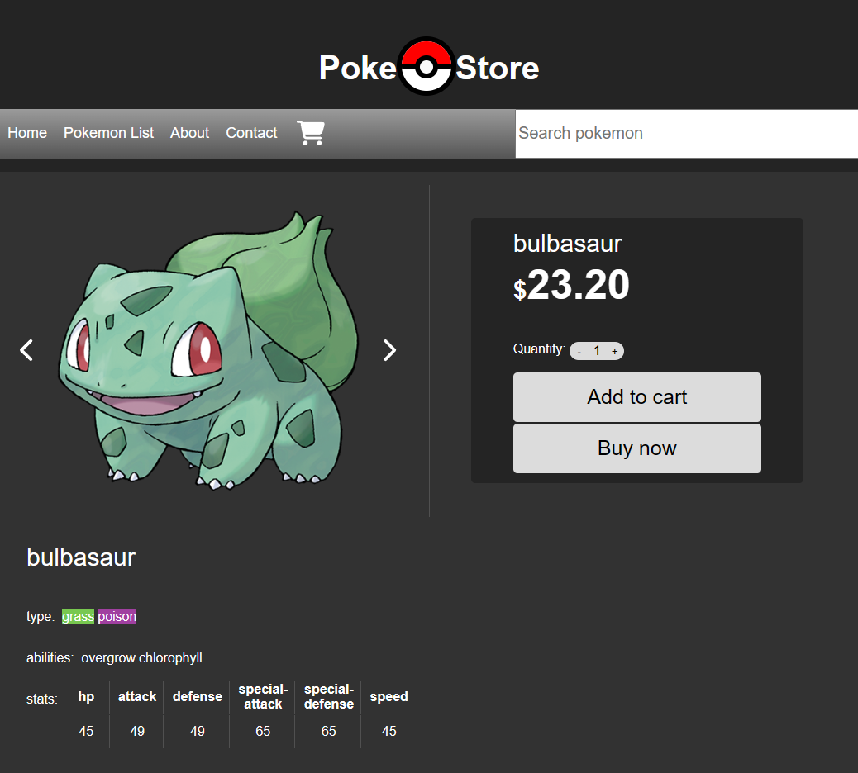Open the Pokemon List page
This screenshot has height=773, width=858.
[x=108, y=133]
